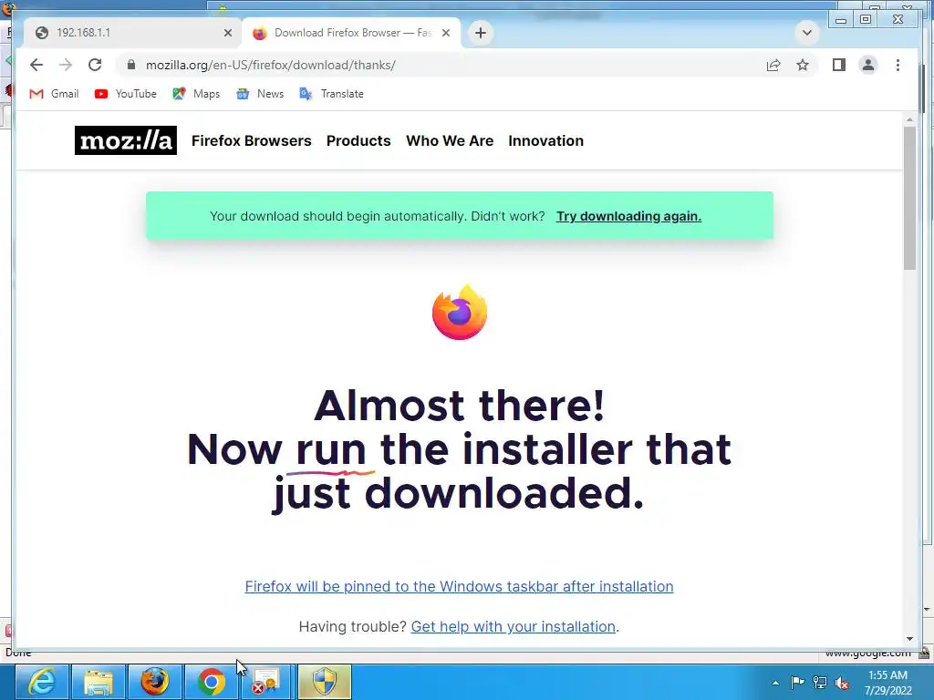934x700 pixels.
Task: Click the Mozilla logo
Action: pyautogui.click(x=126, y=140)
